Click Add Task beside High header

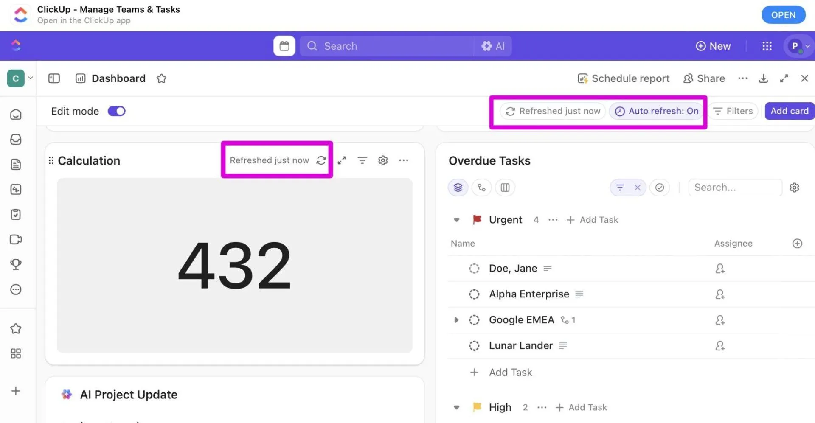click(581, 407)
